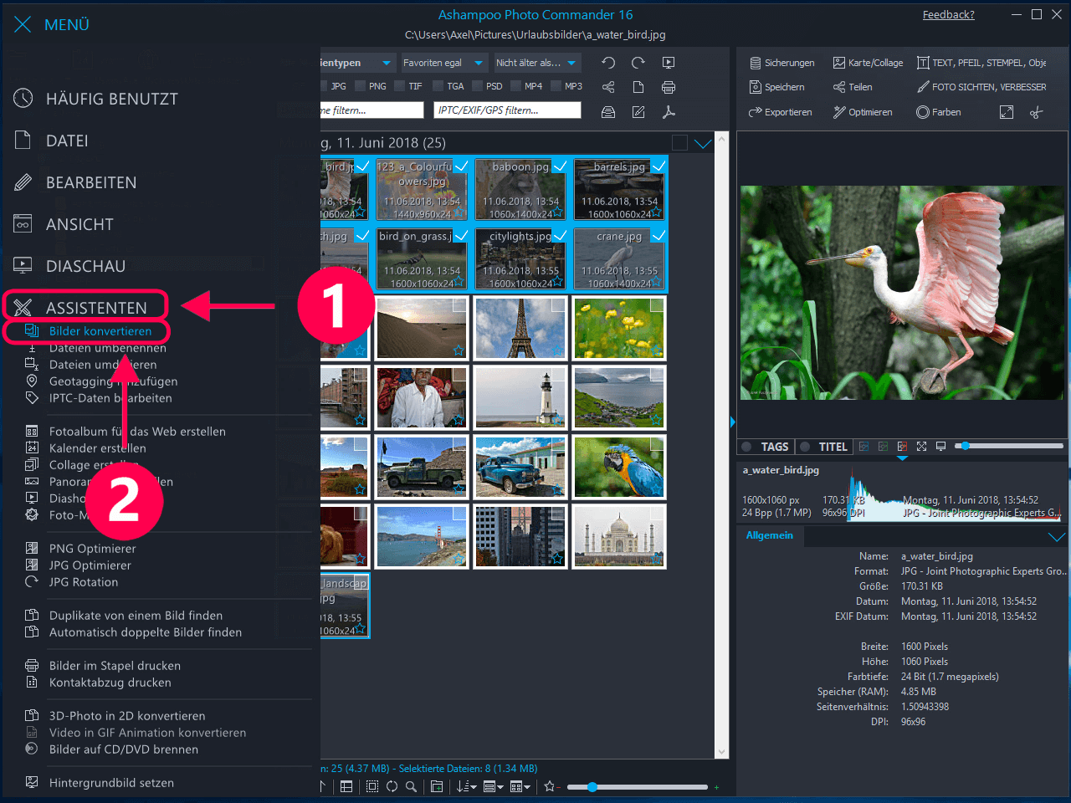This screenshot has height=803, width=1071.
Task: Open the thumbnail grid view dropdown
Action: click(x=520, y=786)
